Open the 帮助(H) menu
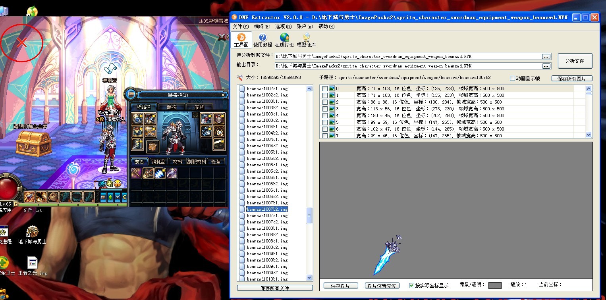 click(x=326, y=27)
